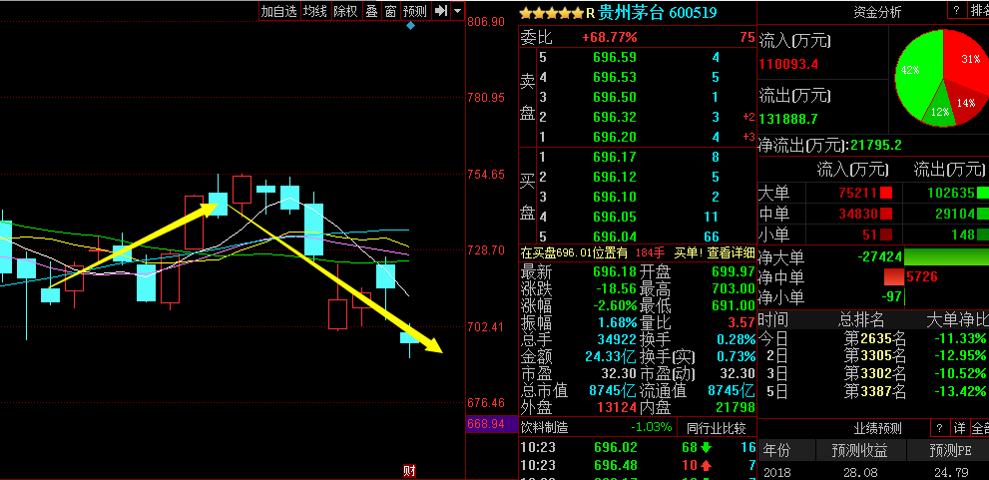This screenshot has height=480, width=989.
Task: Click the 今日 ranking 第2635名
Action: [x=875, y=338]
